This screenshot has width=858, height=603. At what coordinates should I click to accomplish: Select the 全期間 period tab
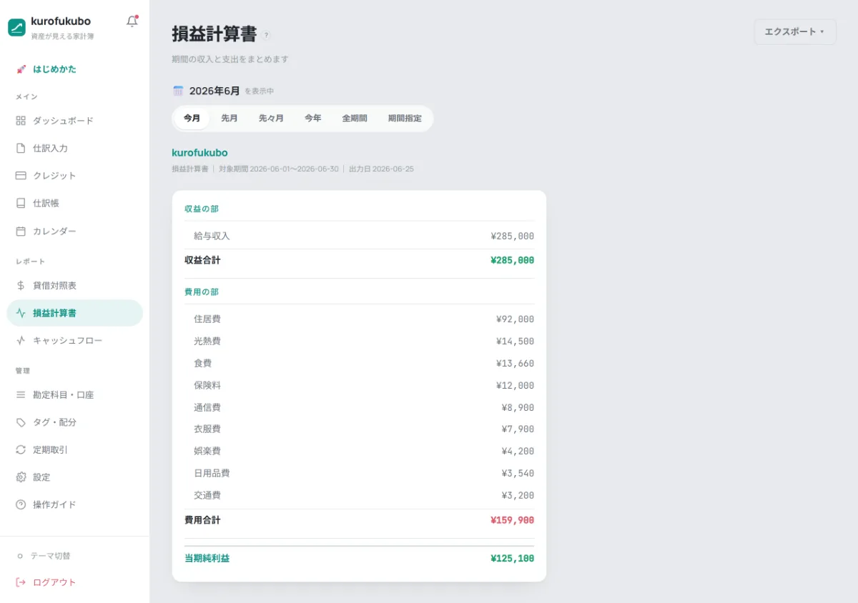pyautogui.click(x=355, y=119)
